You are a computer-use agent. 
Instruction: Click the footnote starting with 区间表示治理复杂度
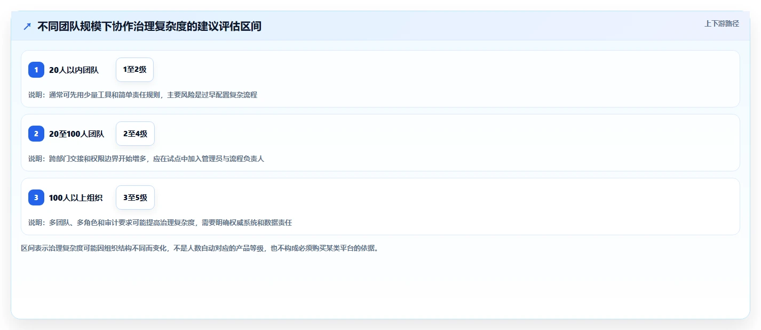point(200,248)
